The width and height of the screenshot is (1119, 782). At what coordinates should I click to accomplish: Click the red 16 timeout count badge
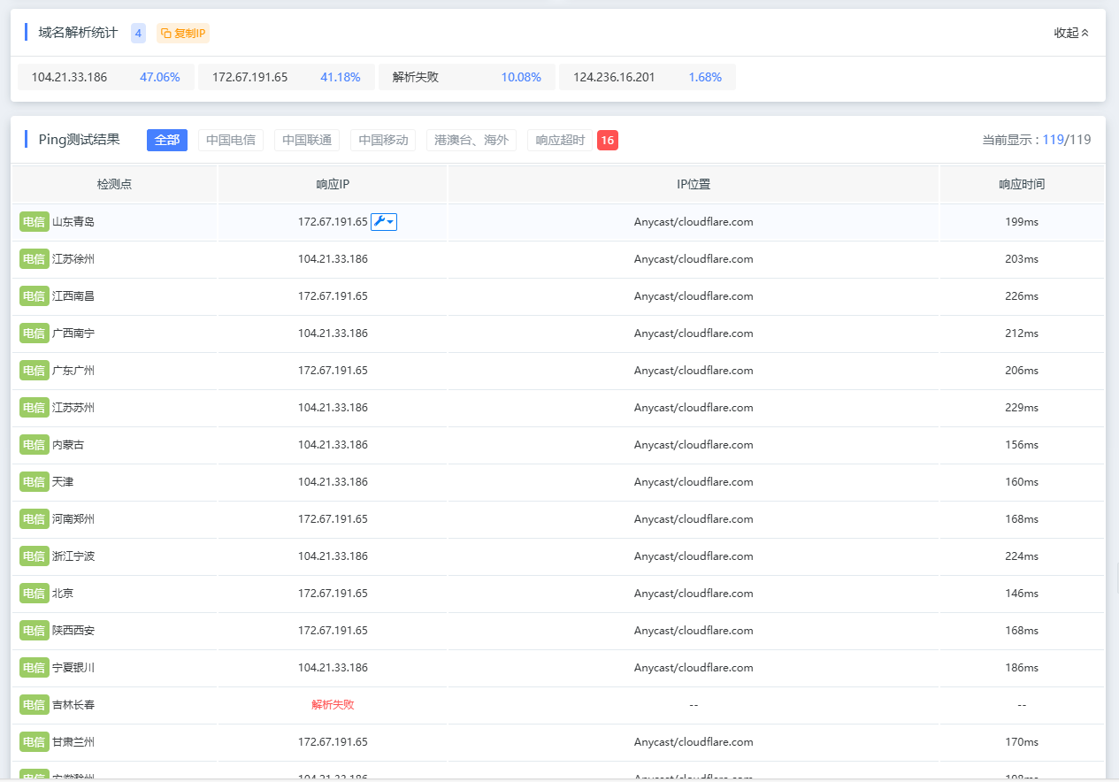coord(608,140)
